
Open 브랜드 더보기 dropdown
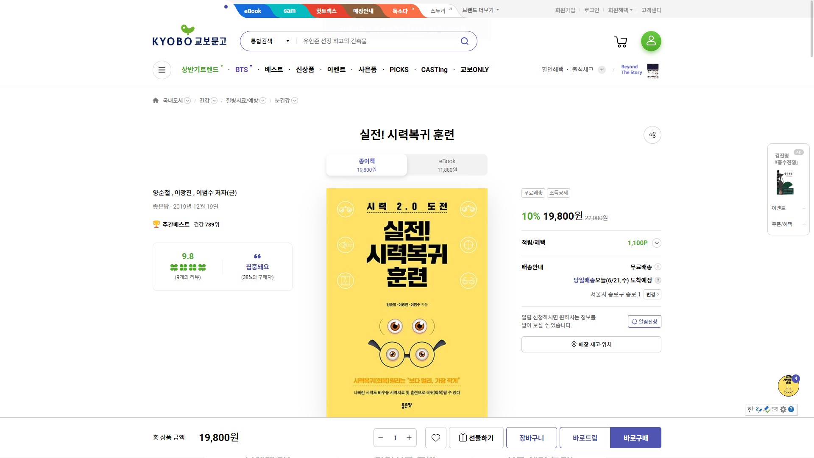tap(480, 10)
